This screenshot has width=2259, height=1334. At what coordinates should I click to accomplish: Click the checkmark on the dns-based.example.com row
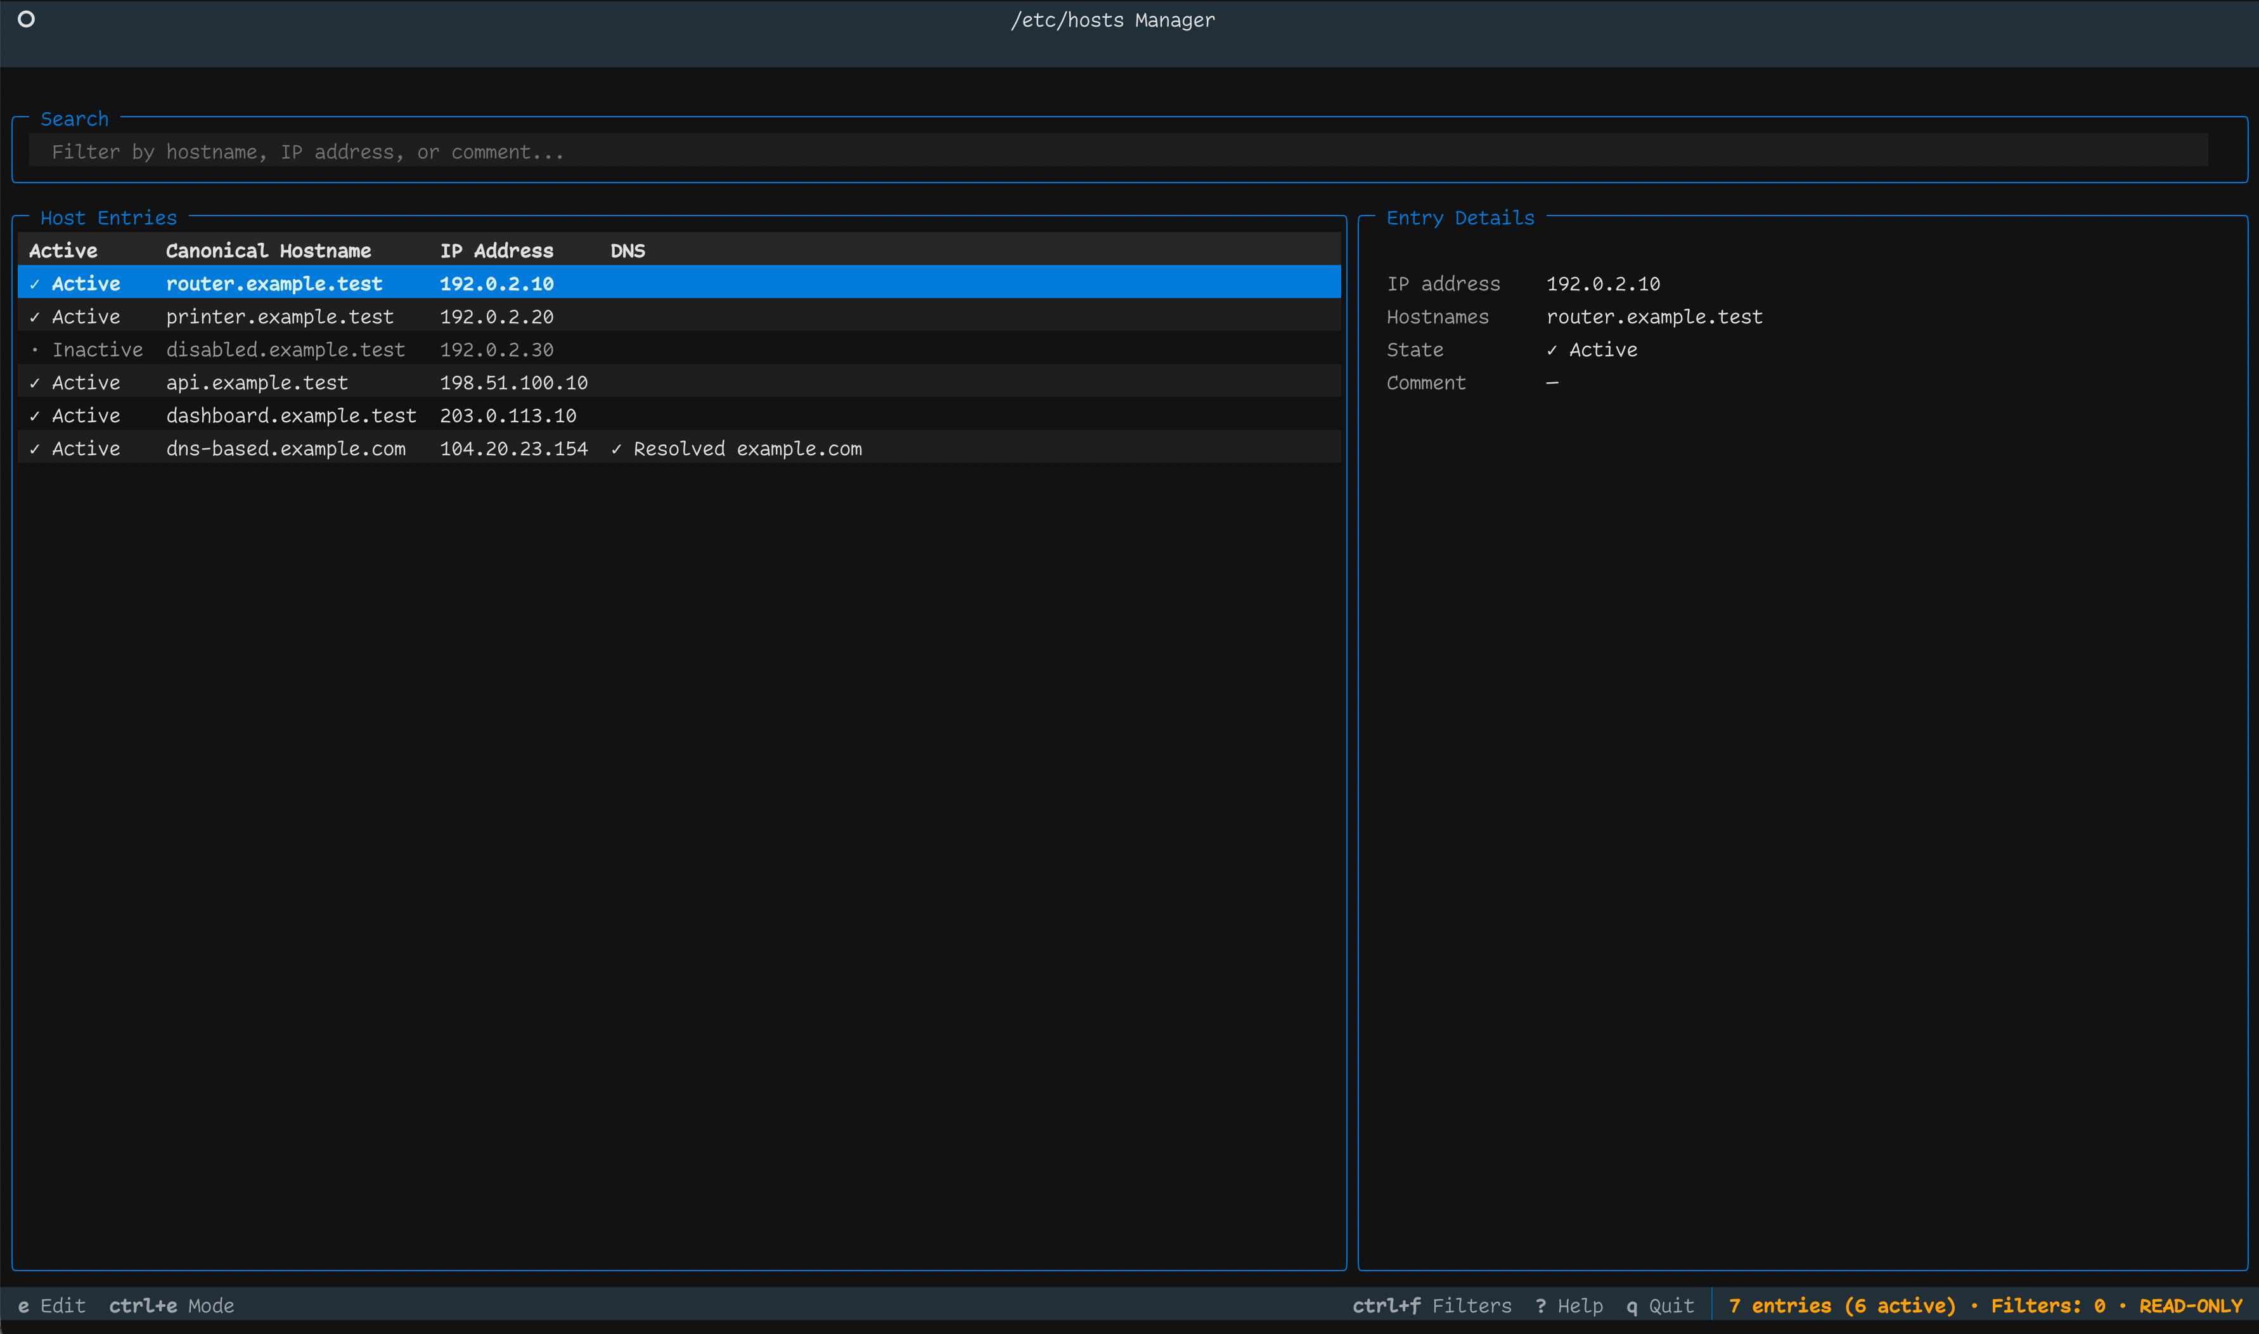[x=34, y=448]
